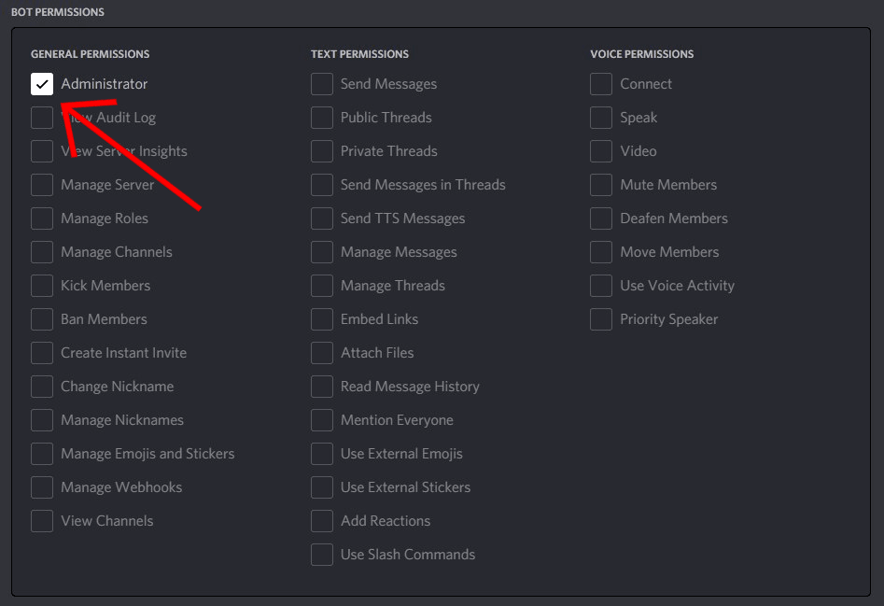
Task: Check the Public Threads box
Action: 321,117
